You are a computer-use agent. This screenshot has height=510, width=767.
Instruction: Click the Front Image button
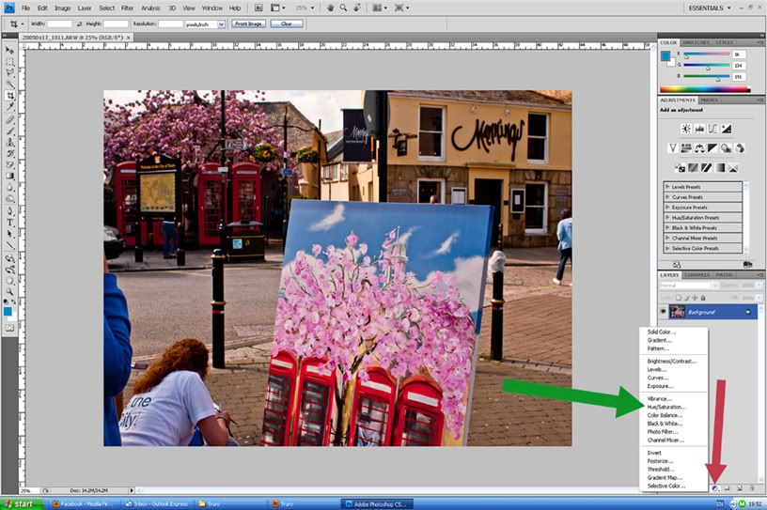pyautogui.click(x=248, y=24)
